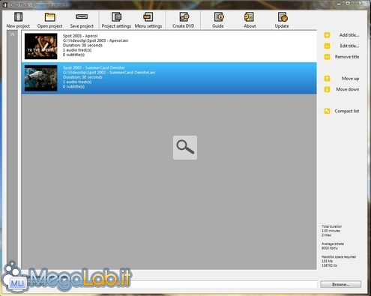The height and width of the screenshot is (296, 371).
Task: Check for updates via Update icon
Action: 283,17
